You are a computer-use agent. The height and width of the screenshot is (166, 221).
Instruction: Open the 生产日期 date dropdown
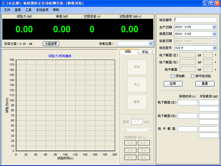point(214,27)
